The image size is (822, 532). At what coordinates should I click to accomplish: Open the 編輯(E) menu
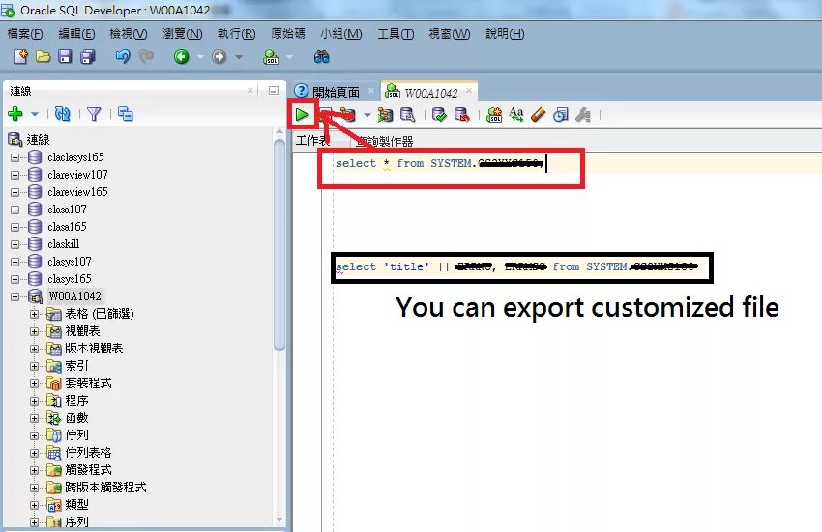(x=76, y=34)
